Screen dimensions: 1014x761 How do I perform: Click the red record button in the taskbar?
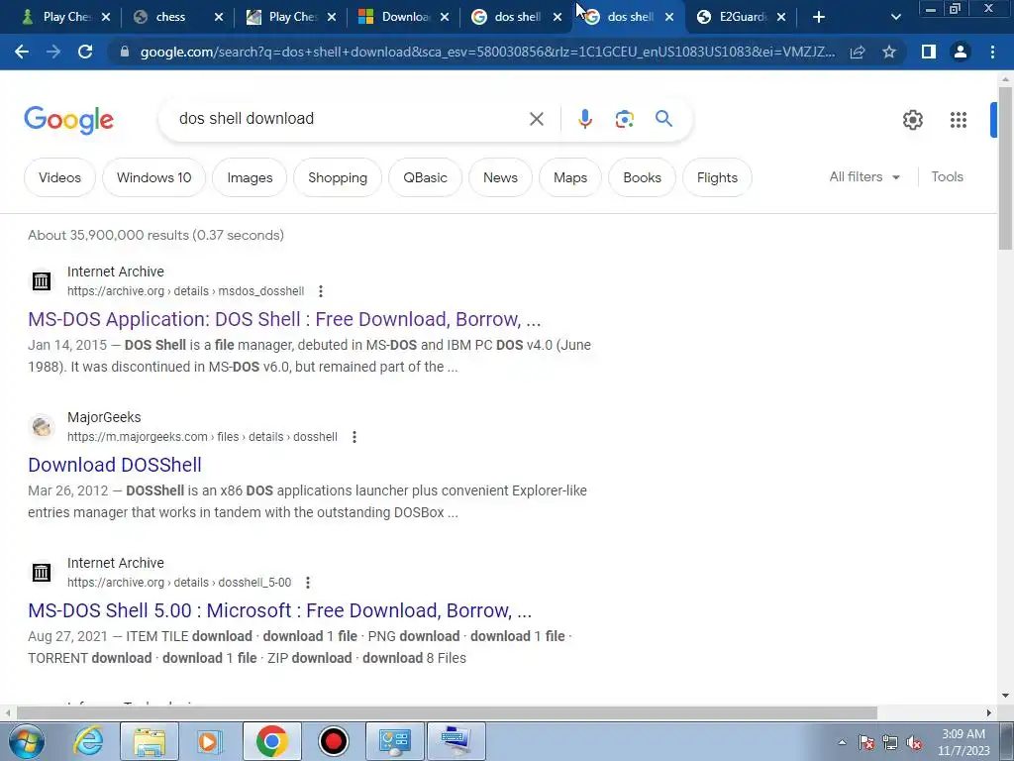(334, 741)
